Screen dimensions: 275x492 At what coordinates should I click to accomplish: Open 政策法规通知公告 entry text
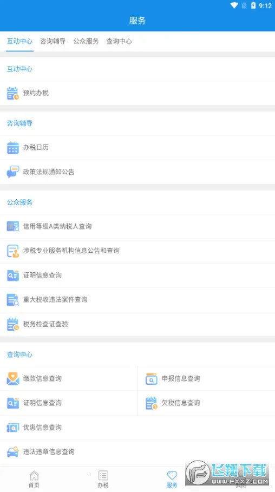[49, 172]
